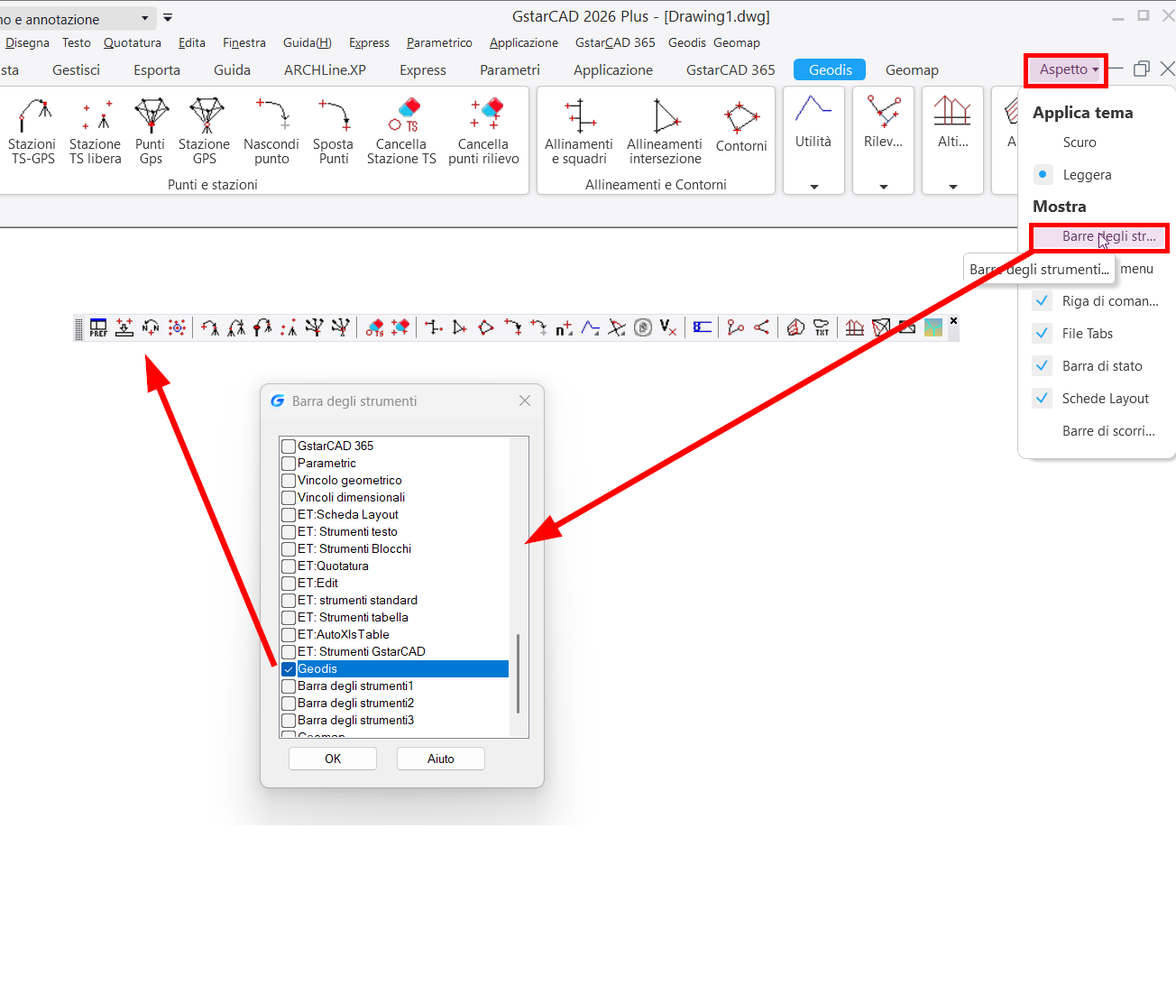Enable the GstarCAD 365 checkbox
1176x994 pixels.
click(289, 446)
